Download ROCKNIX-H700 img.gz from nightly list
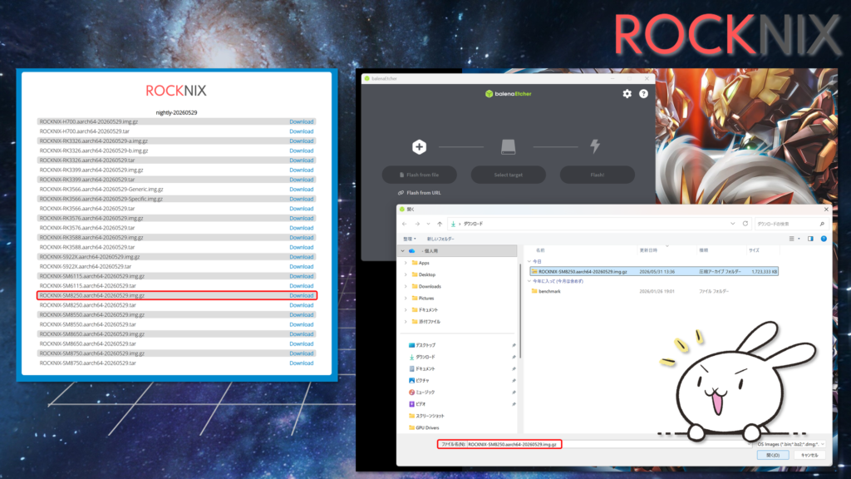The height and width of the screenshot is (479, 851). coord(301,121)
